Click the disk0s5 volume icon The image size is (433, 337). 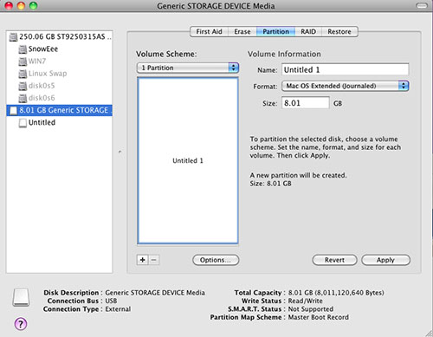click(x=23, y=86)
